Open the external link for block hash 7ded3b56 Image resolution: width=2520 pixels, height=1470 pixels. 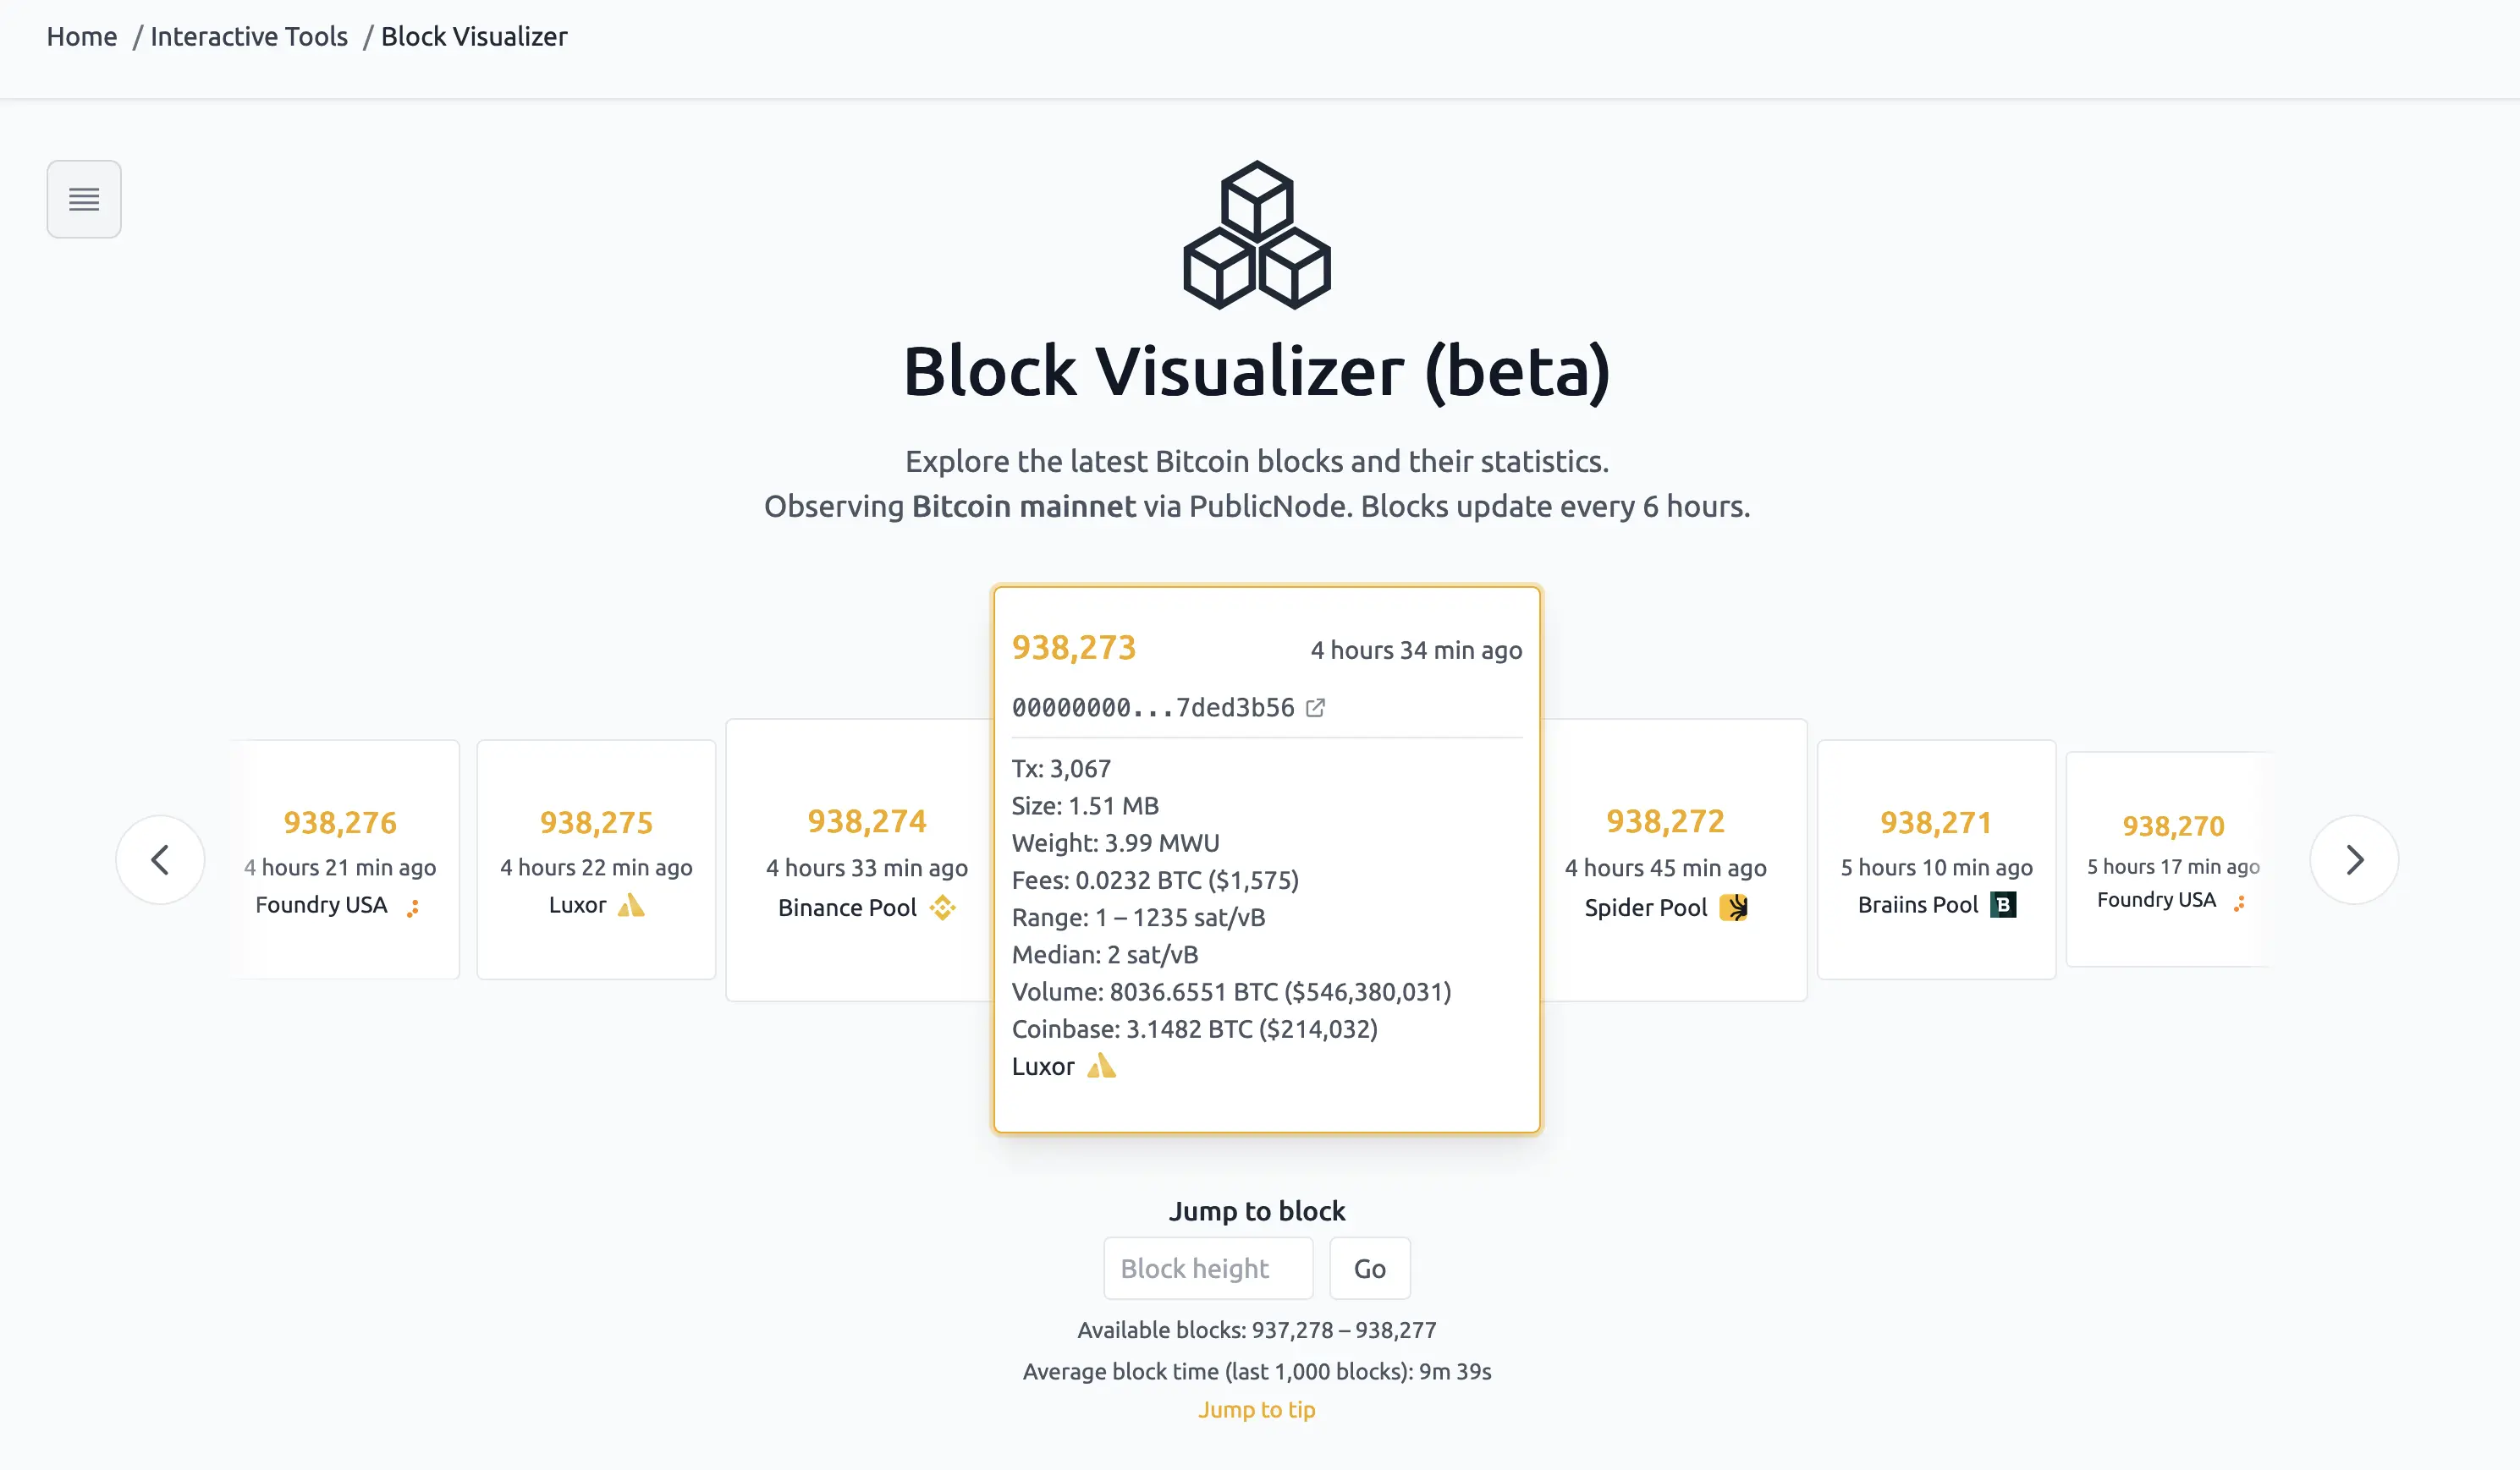pyautogui.click(x=1315, y=708)
